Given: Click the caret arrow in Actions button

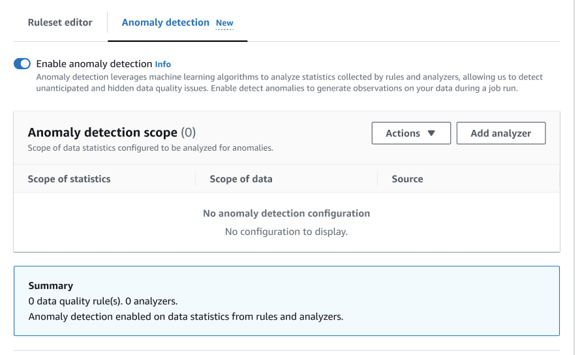Looking at the screenshot, I should 431,133.
